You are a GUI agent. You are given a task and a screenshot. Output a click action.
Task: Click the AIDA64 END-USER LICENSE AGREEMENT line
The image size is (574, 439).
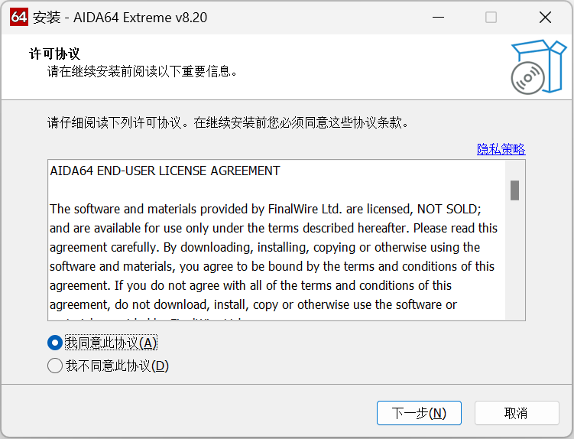coord(165,171)
